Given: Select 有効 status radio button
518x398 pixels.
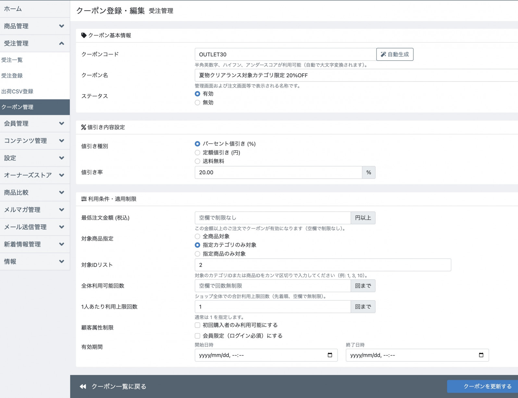Looking at the screenshot, I should pos(197,94).
